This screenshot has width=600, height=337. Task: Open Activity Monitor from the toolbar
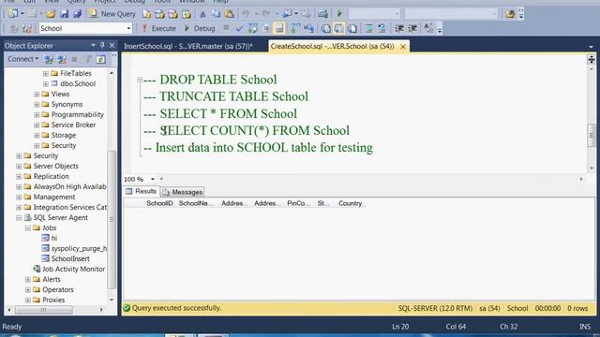322,14
